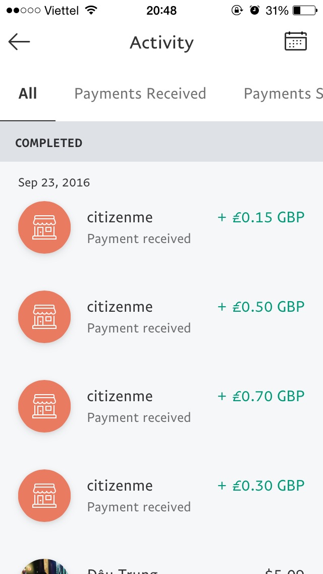The width and height of the screenshot is (323, 574).
Task: Tap store icon for £0.50 payment
Action: tap(44, 317)
